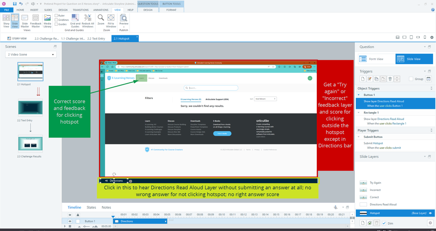Collapse the Submit Button trigger group
The width and height of the screenshot is (436, 231).
358,137
